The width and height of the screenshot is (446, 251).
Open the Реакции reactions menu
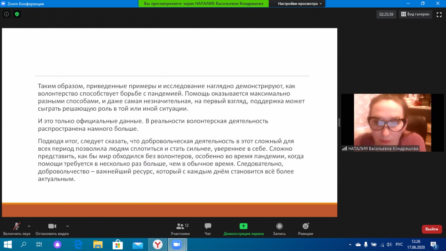[x=305, y=229]
